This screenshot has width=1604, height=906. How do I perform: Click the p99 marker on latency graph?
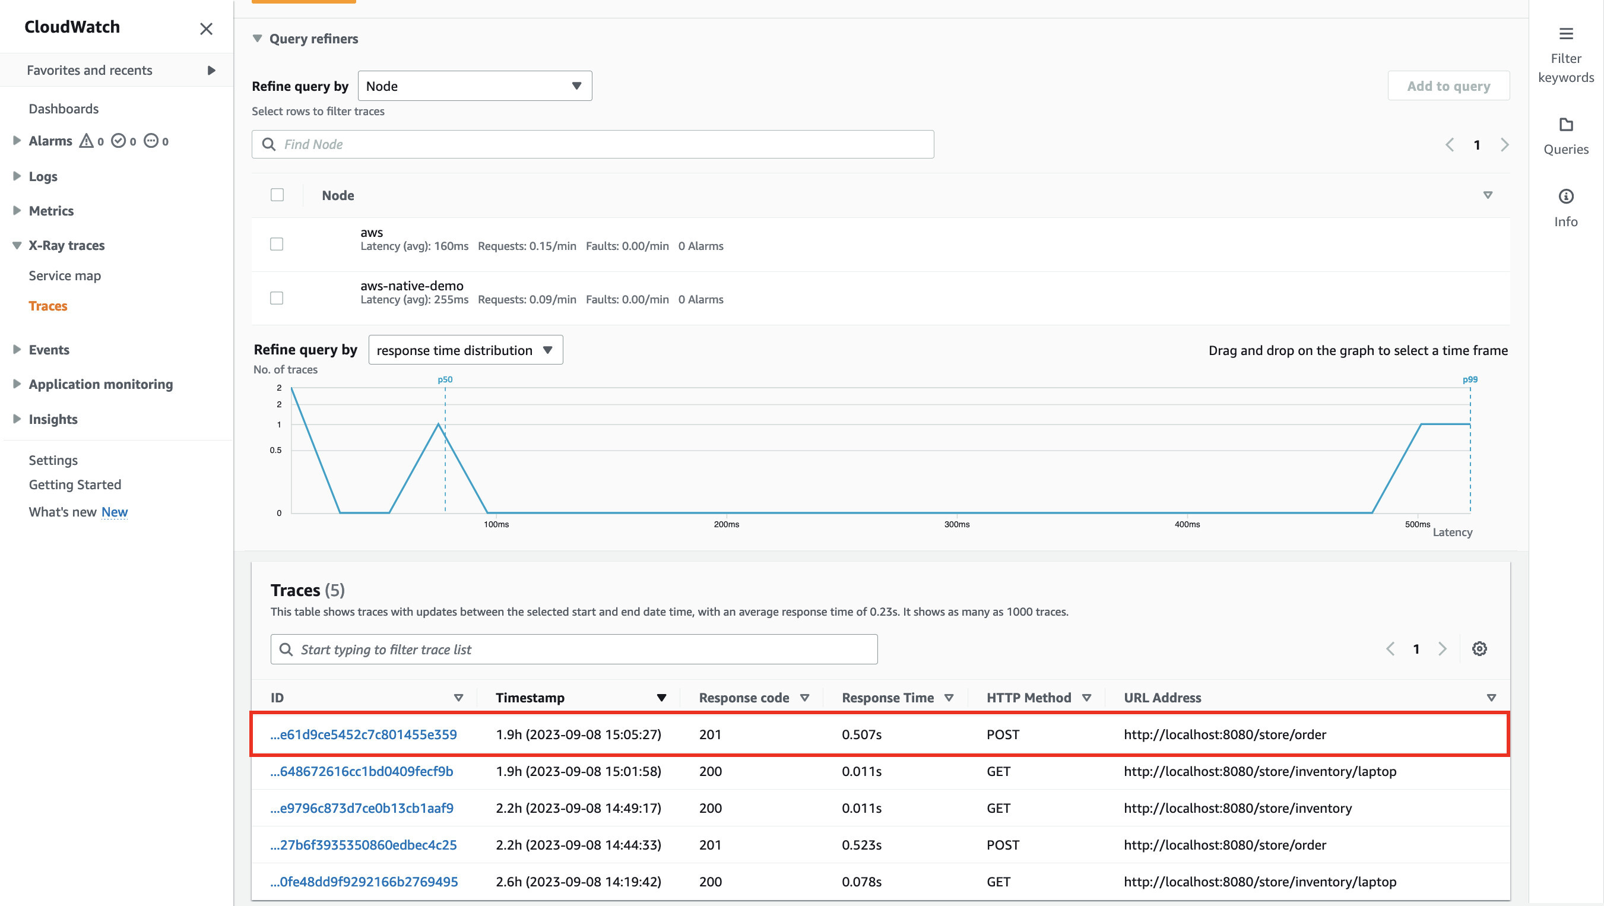(1469, 379)
